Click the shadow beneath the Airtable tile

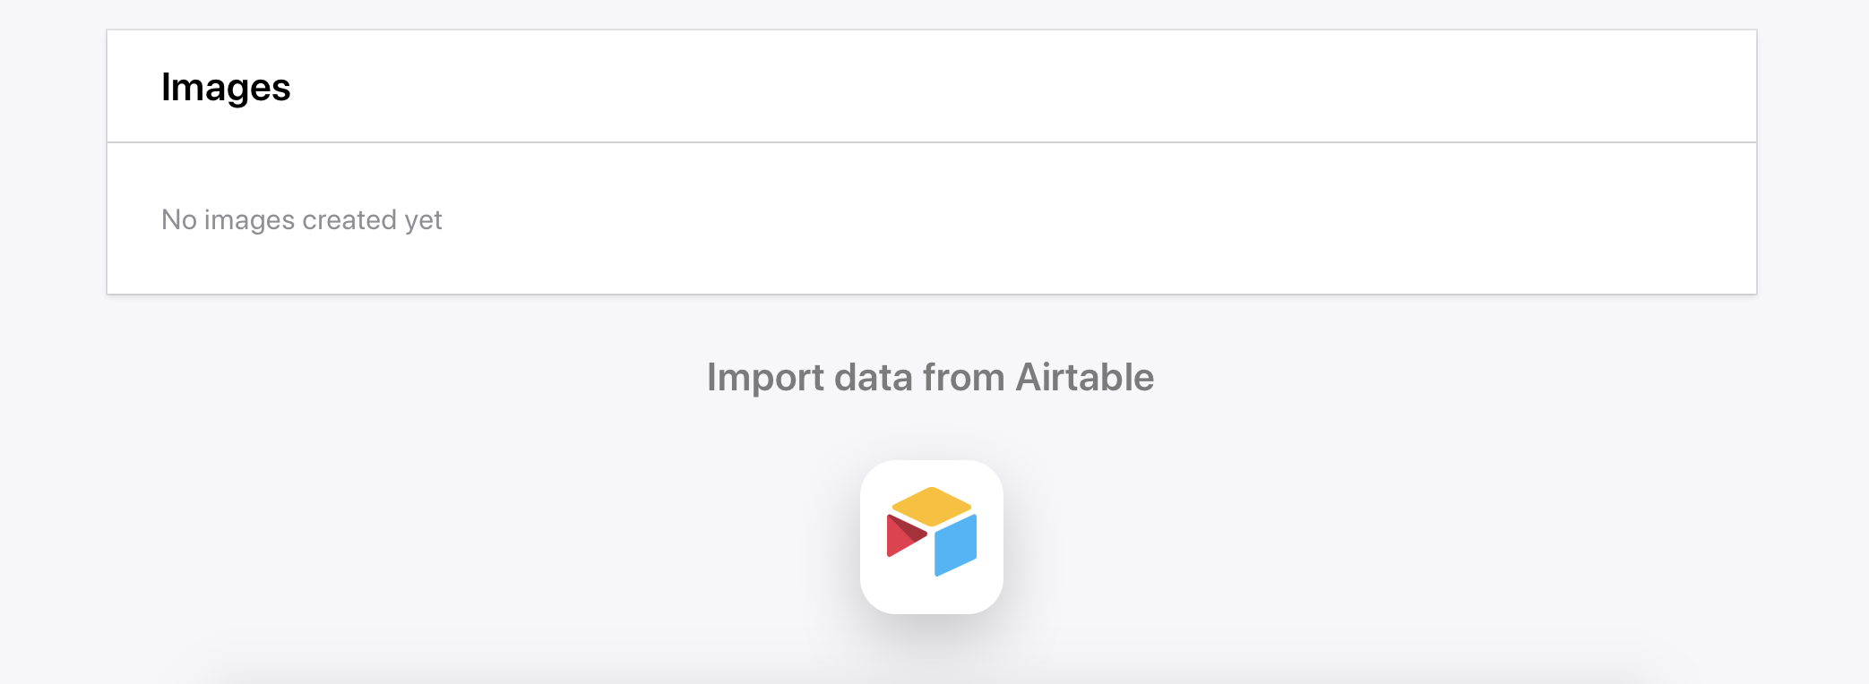pyautogui.click(x=932, y=632)
